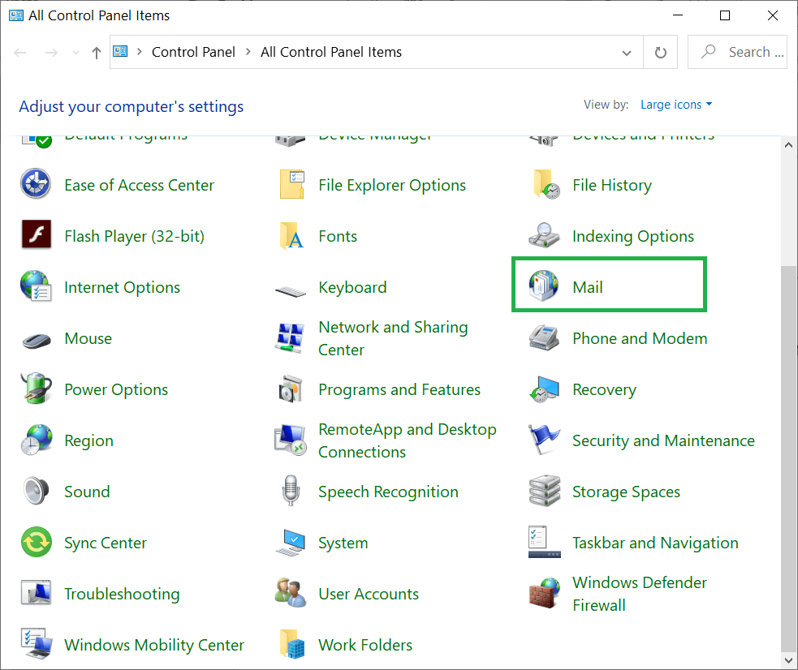The image size is (798, 670).
Task: Open the recent locations dropdown arrow
Action: click(x=75, y=53)
